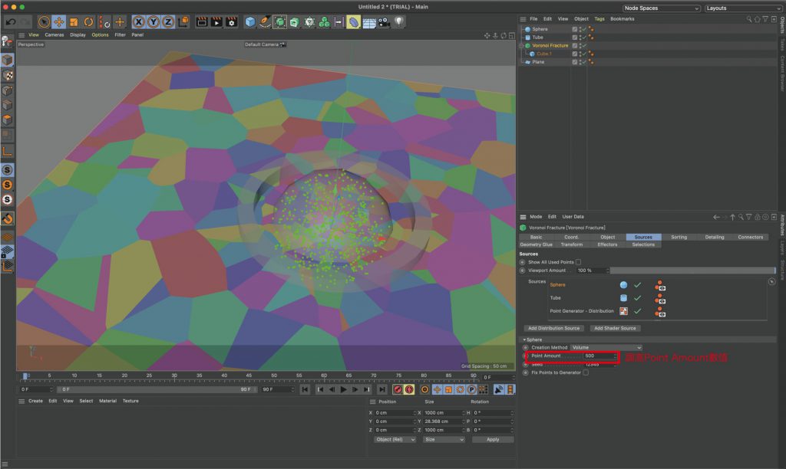This screenshot has width=786, height=469.
Task: Click the Light bulb icon in toolbar
Action: [x=399, y=22]
